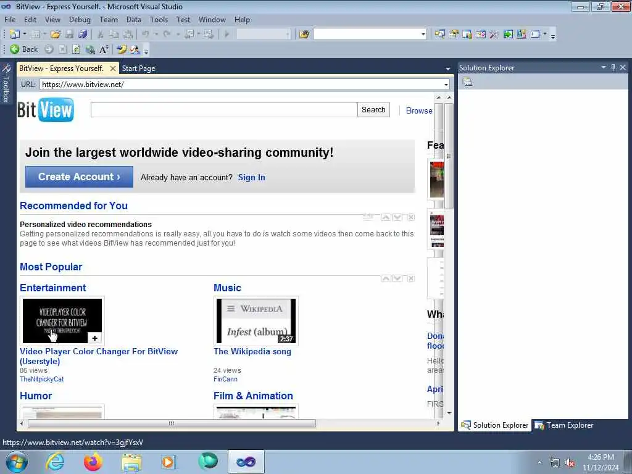Click the web Search globe icon
Viewport: 632px width, 474px height.
pos(90,49)
